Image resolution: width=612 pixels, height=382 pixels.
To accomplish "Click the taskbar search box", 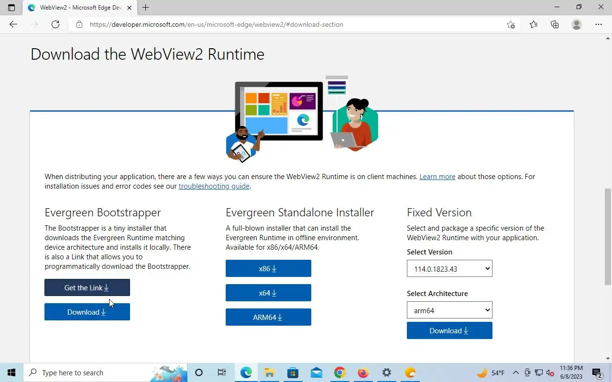I will (x=105, y=372).
